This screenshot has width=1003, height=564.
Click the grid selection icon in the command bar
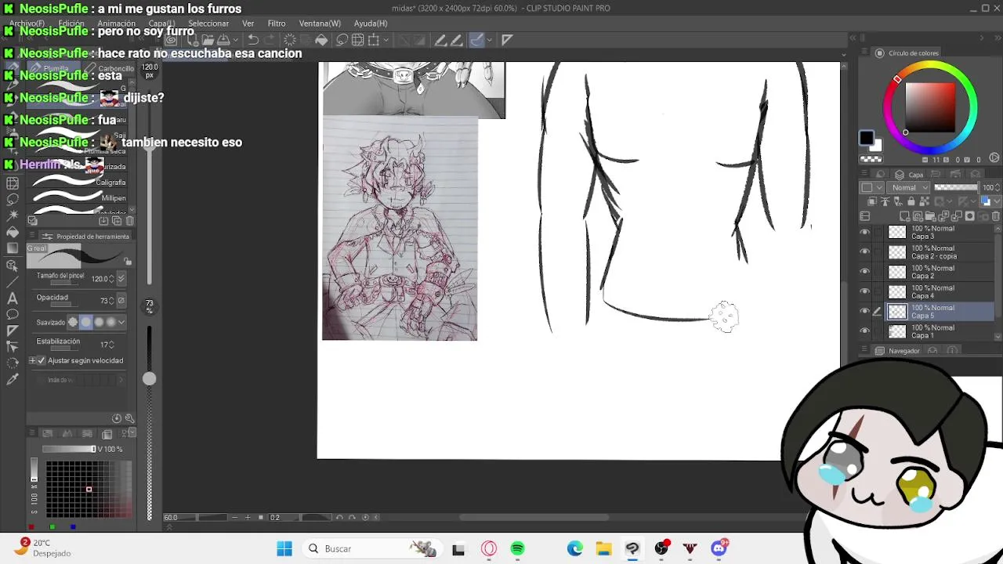[x=358, y=40]
